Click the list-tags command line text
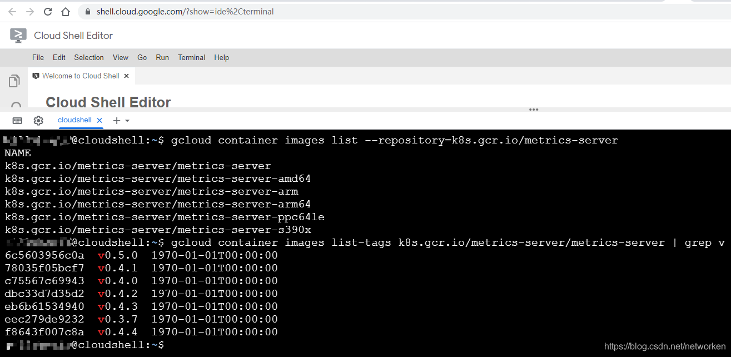This screenshot has width=731, height=357. coord(448,242)
